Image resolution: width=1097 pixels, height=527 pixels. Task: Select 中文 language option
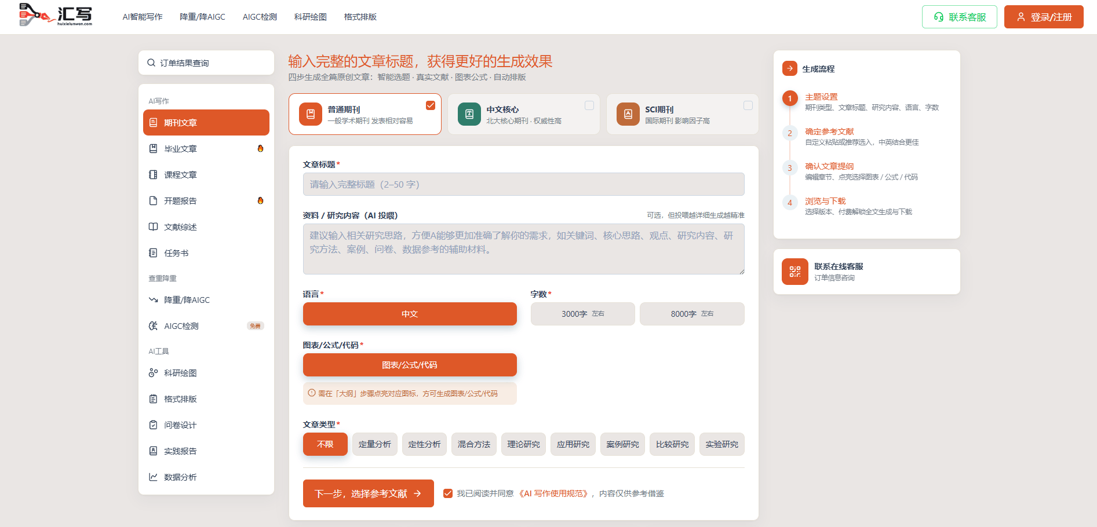tap(410, 314)
